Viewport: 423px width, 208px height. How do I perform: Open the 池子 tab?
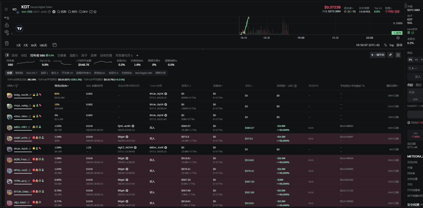tap(84, 55)
